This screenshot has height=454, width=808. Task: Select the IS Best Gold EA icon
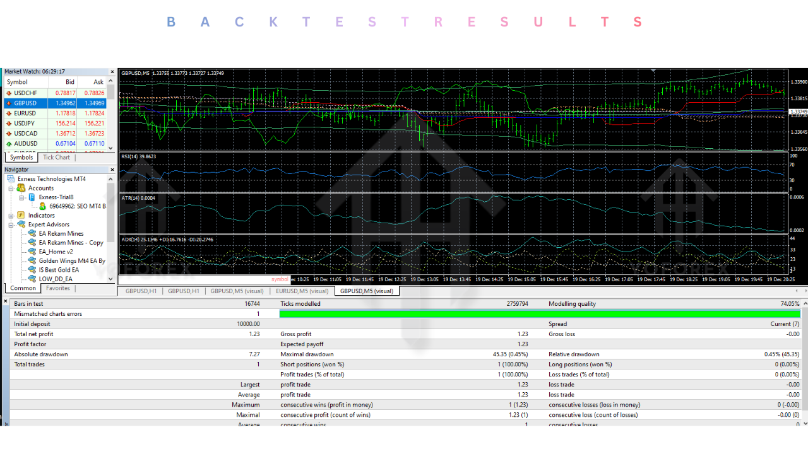click(32, 270)
